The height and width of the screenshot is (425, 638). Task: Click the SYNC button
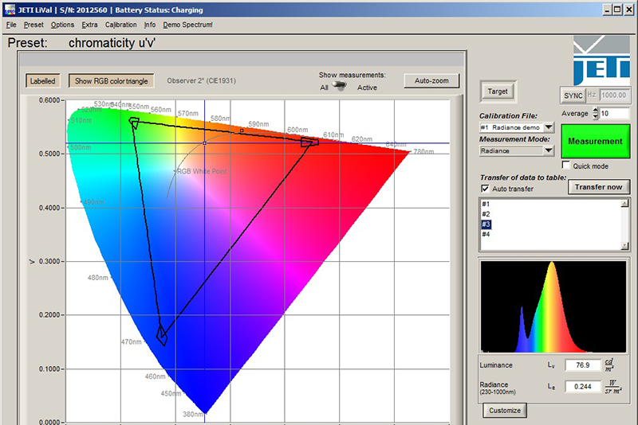tap(573, 96)
